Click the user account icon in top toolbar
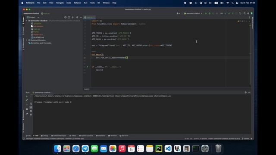 178,13
